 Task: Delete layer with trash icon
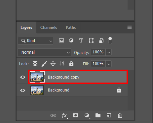tap(120, 115)
